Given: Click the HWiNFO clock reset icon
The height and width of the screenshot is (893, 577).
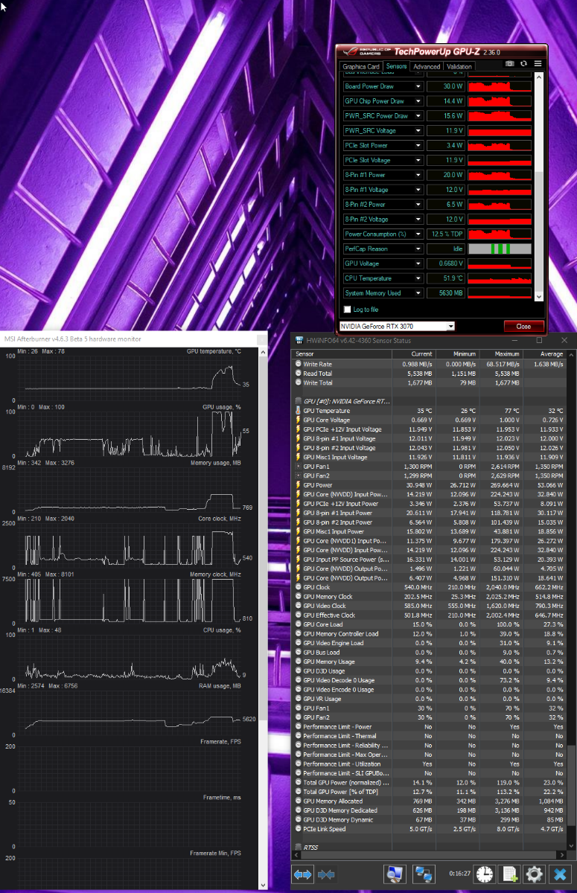Looking at the screenshot, I should click(485, 874).
